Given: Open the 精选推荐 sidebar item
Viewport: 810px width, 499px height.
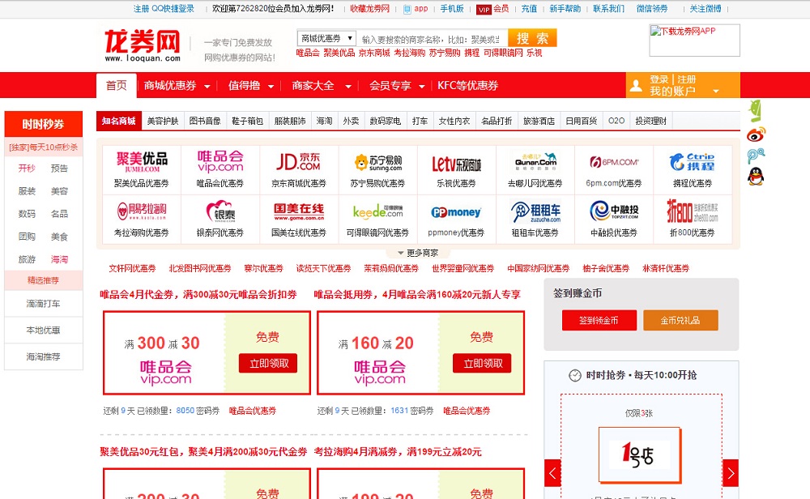Looking at the screenshot, I should pyautogui.click(x=44, y=280).
